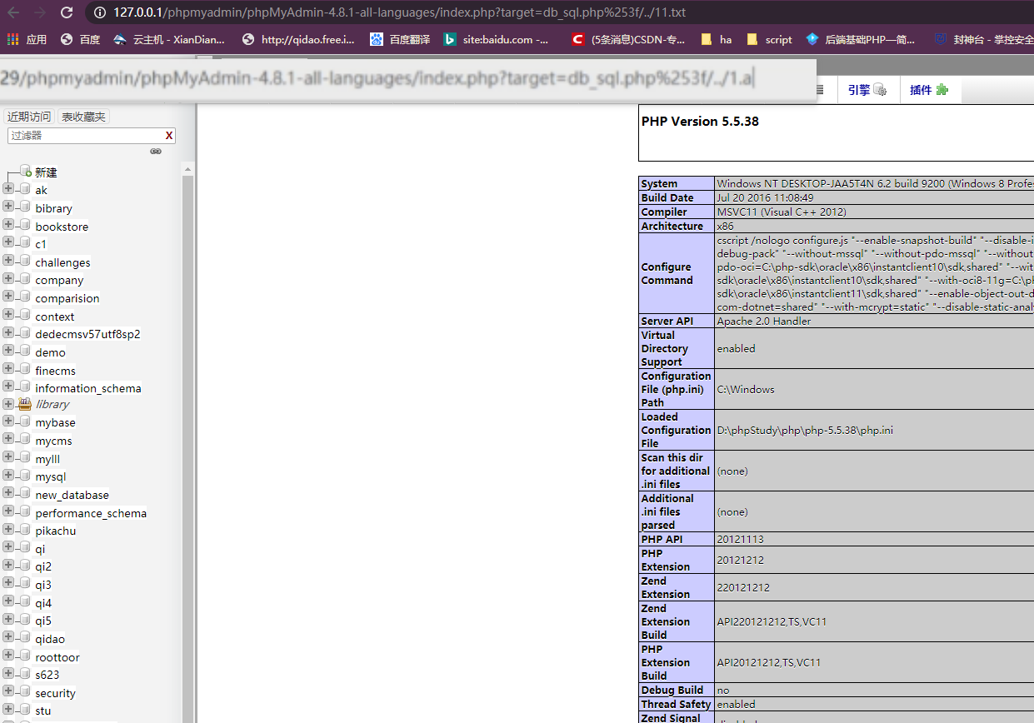This screenshot has width=1034, height=723.
Task: Click the database icon beside mycms
Action: point(25,440)
